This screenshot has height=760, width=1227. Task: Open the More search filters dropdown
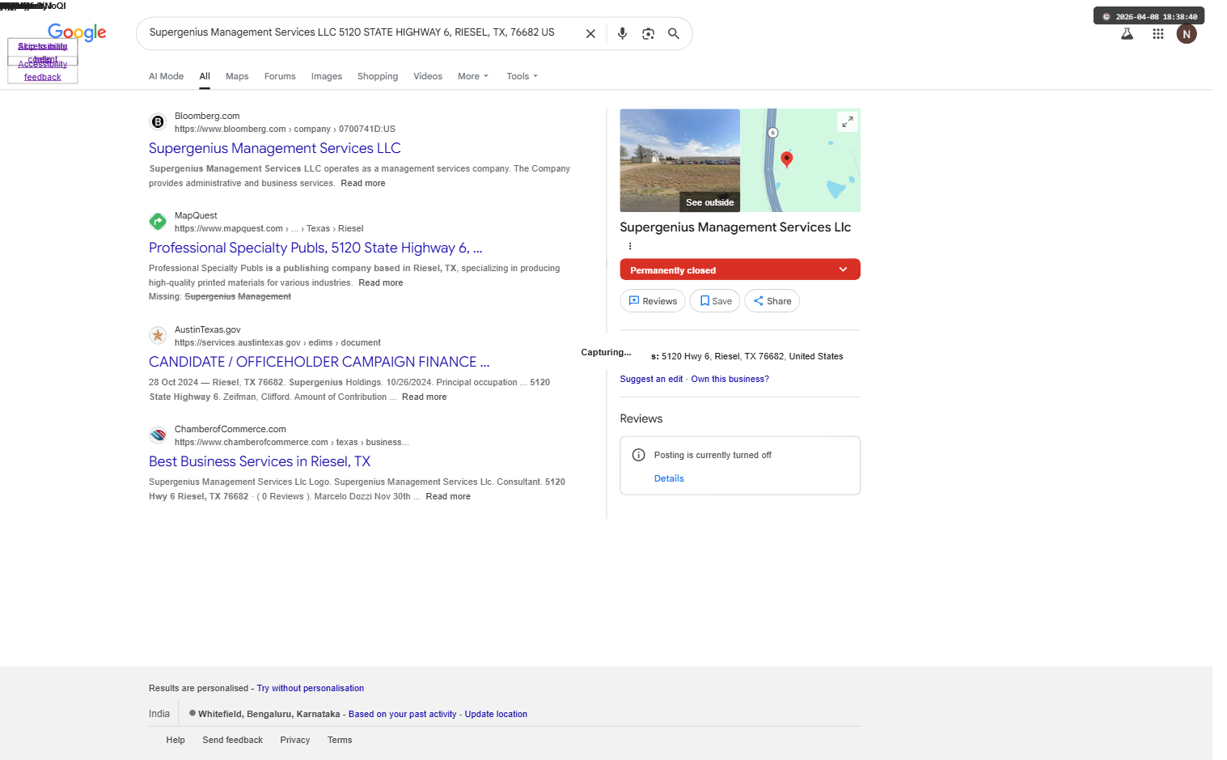[473, 76]
